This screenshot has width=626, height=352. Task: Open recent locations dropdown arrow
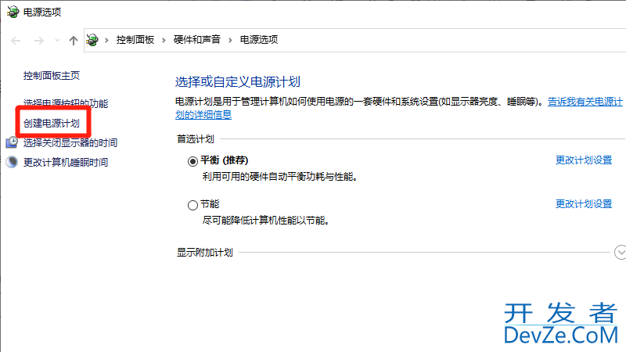pyautogui.click(x=57, y=41)
